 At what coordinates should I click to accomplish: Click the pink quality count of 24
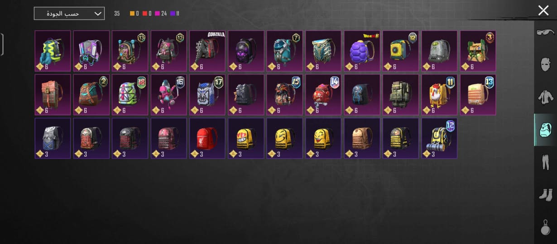pos(161,14)
